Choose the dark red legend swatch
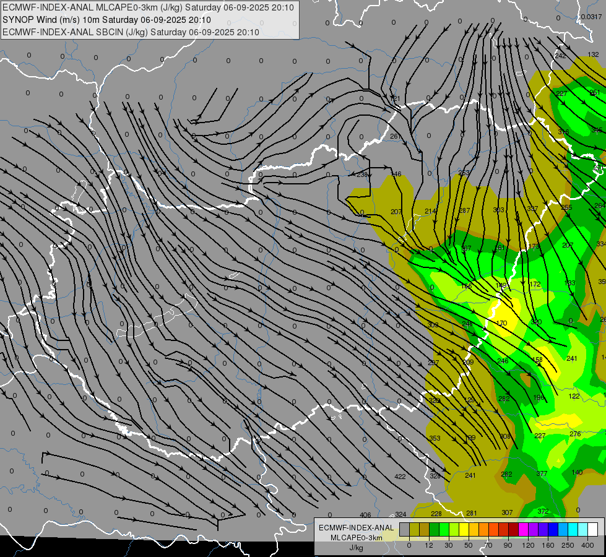The width and height of the screenshot is (606, 557). (x=514, y=529)
